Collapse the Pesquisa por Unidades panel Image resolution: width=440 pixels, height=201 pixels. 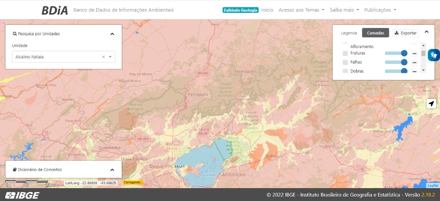(x=112, y=34)
